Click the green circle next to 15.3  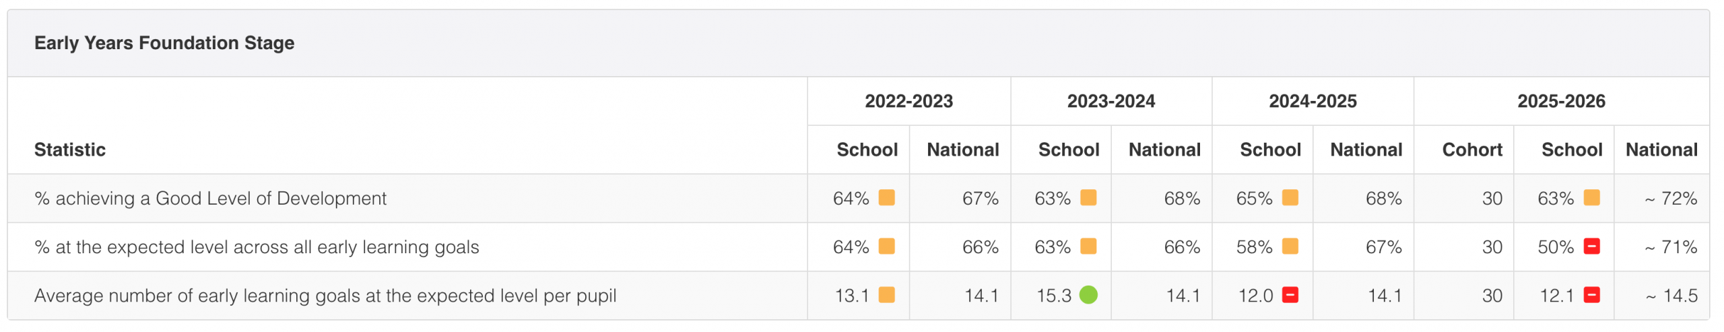click(x=1088, y=294)
